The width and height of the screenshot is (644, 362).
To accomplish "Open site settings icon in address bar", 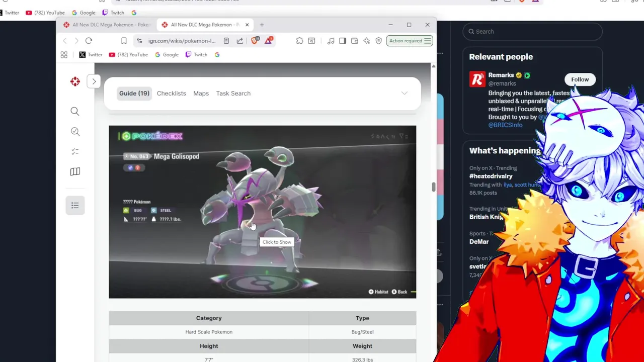I will pyautogui.click(x=139, y=41).
